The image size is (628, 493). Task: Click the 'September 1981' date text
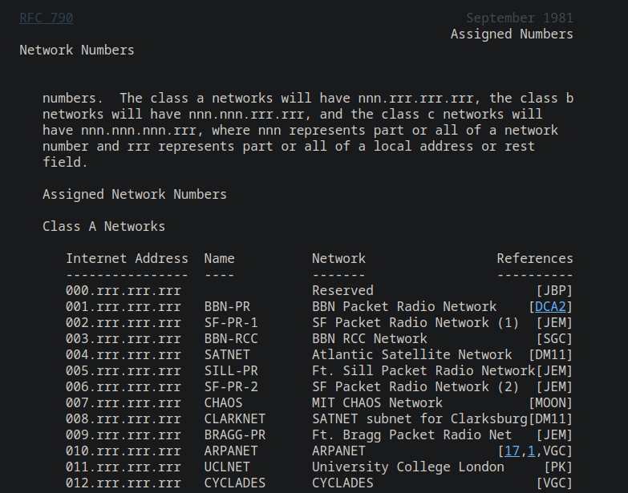pos(520,18)
